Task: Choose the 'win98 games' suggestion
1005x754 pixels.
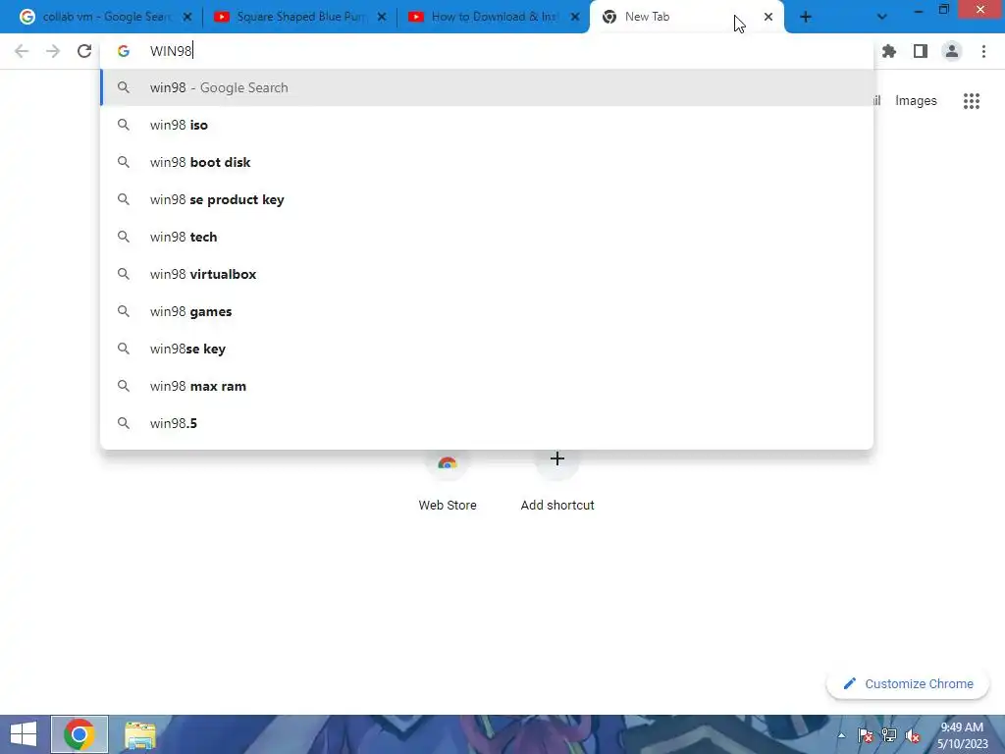Action: click(x=487, y=311)
